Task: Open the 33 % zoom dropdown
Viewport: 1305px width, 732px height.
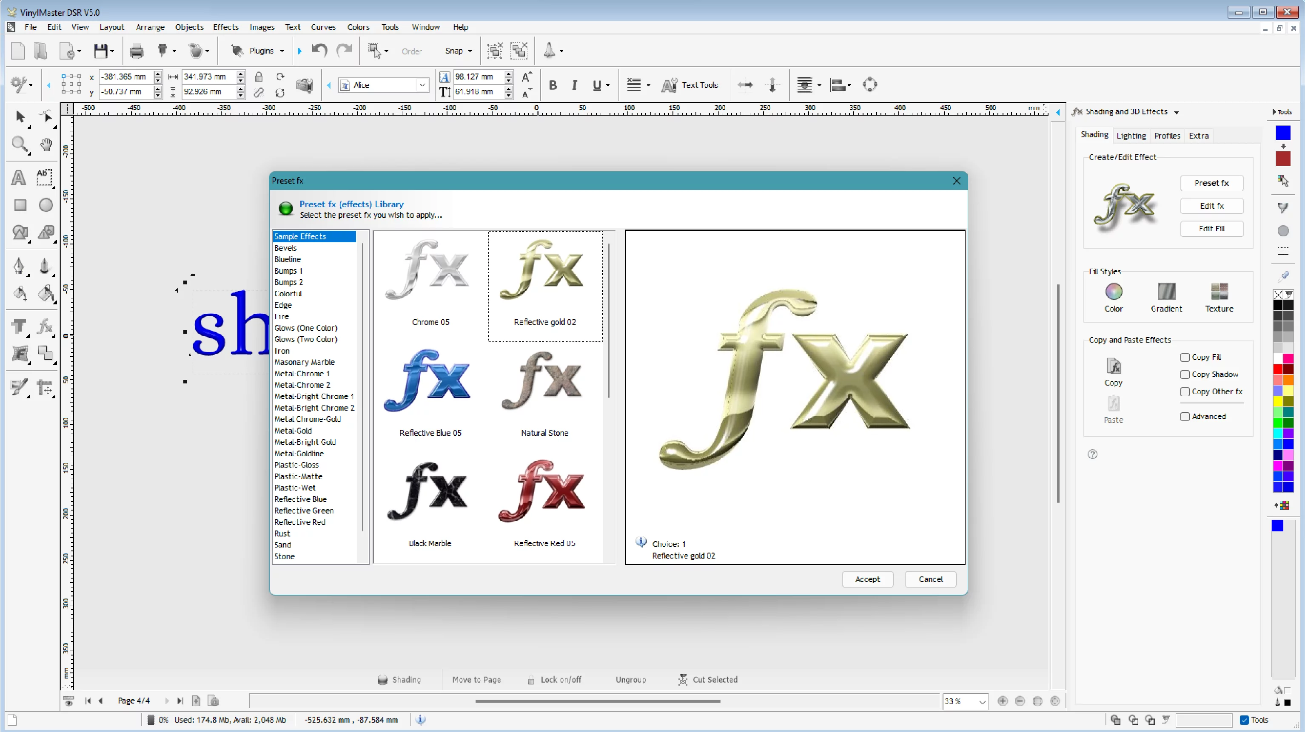Action: tap(982, 702)
